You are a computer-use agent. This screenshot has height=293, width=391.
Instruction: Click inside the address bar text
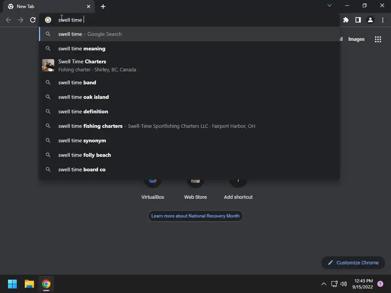tap(70, 20)
